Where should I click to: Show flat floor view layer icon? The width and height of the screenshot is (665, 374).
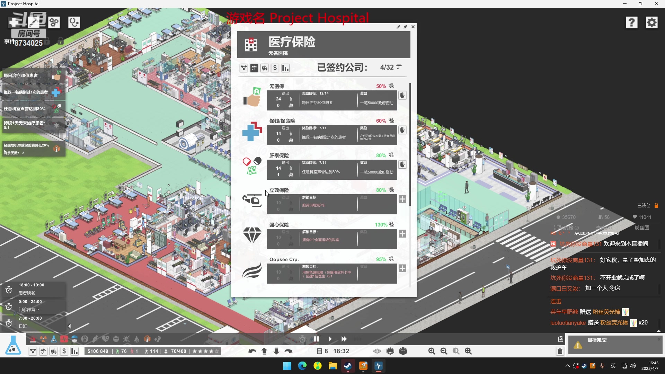pyautogui.click(x=377, y=351)
